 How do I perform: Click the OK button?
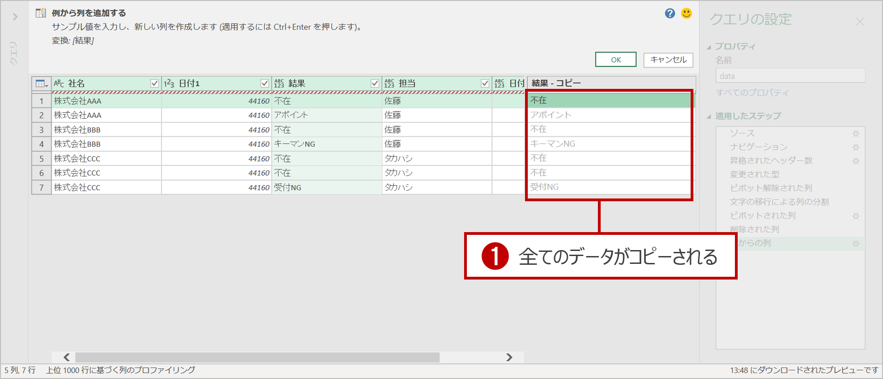point(616,59)
